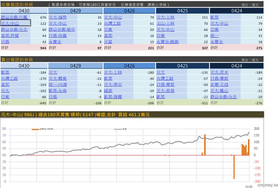Click the 元大-長榮 seller link

[x=166, y=90]
